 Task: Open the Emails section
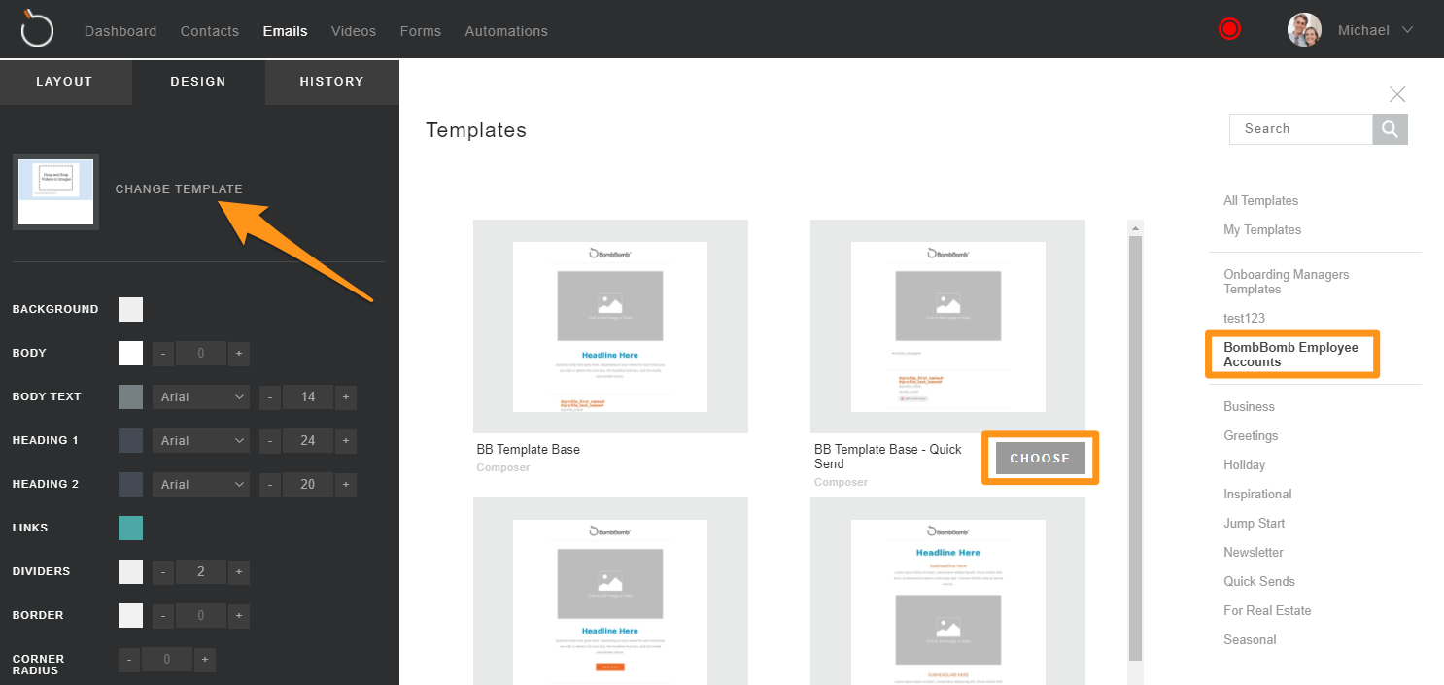[286, 31]
